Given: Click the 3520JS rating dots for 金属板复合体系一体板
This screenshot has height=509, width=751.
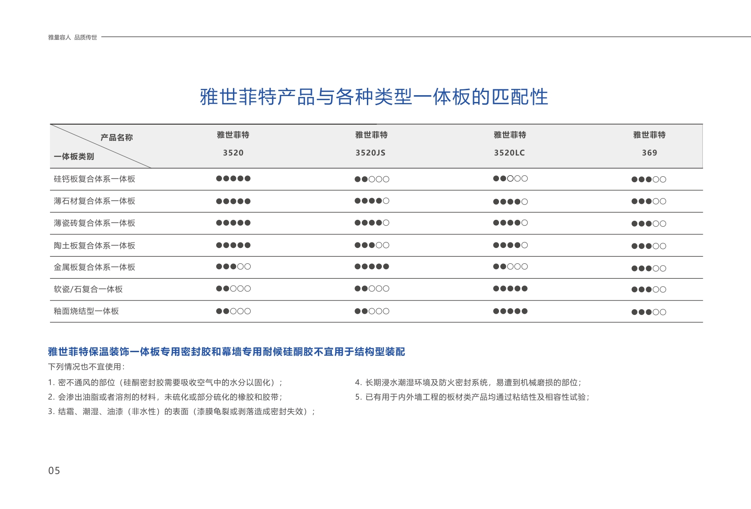Looking at the screenshot, I should (x=372, y=267).
